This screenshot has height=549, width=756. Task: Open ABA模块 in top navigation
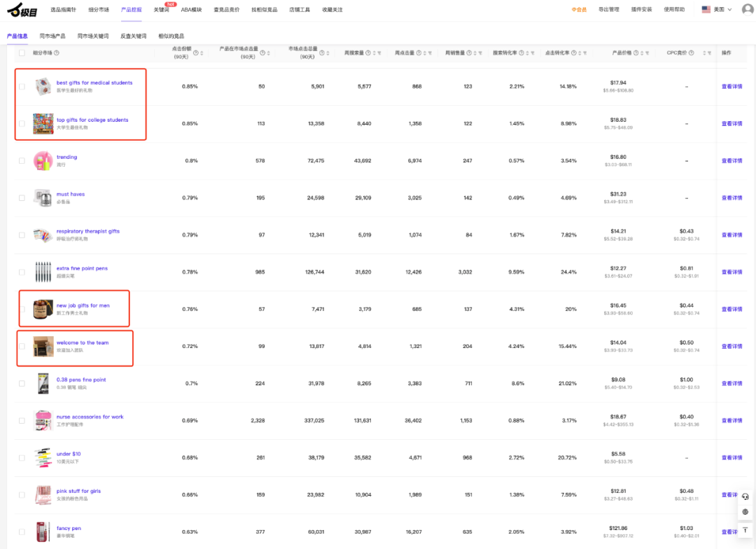click(191, 10)
